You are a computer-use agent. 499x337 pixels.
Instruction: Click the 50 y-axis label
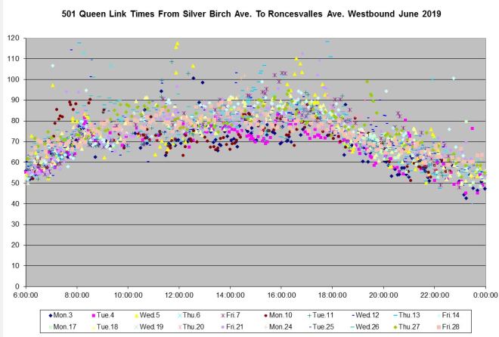coord(15,183)
